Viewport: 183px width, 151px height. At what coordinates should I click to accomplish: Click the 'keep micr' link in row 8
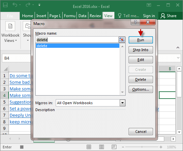point(20,122)
